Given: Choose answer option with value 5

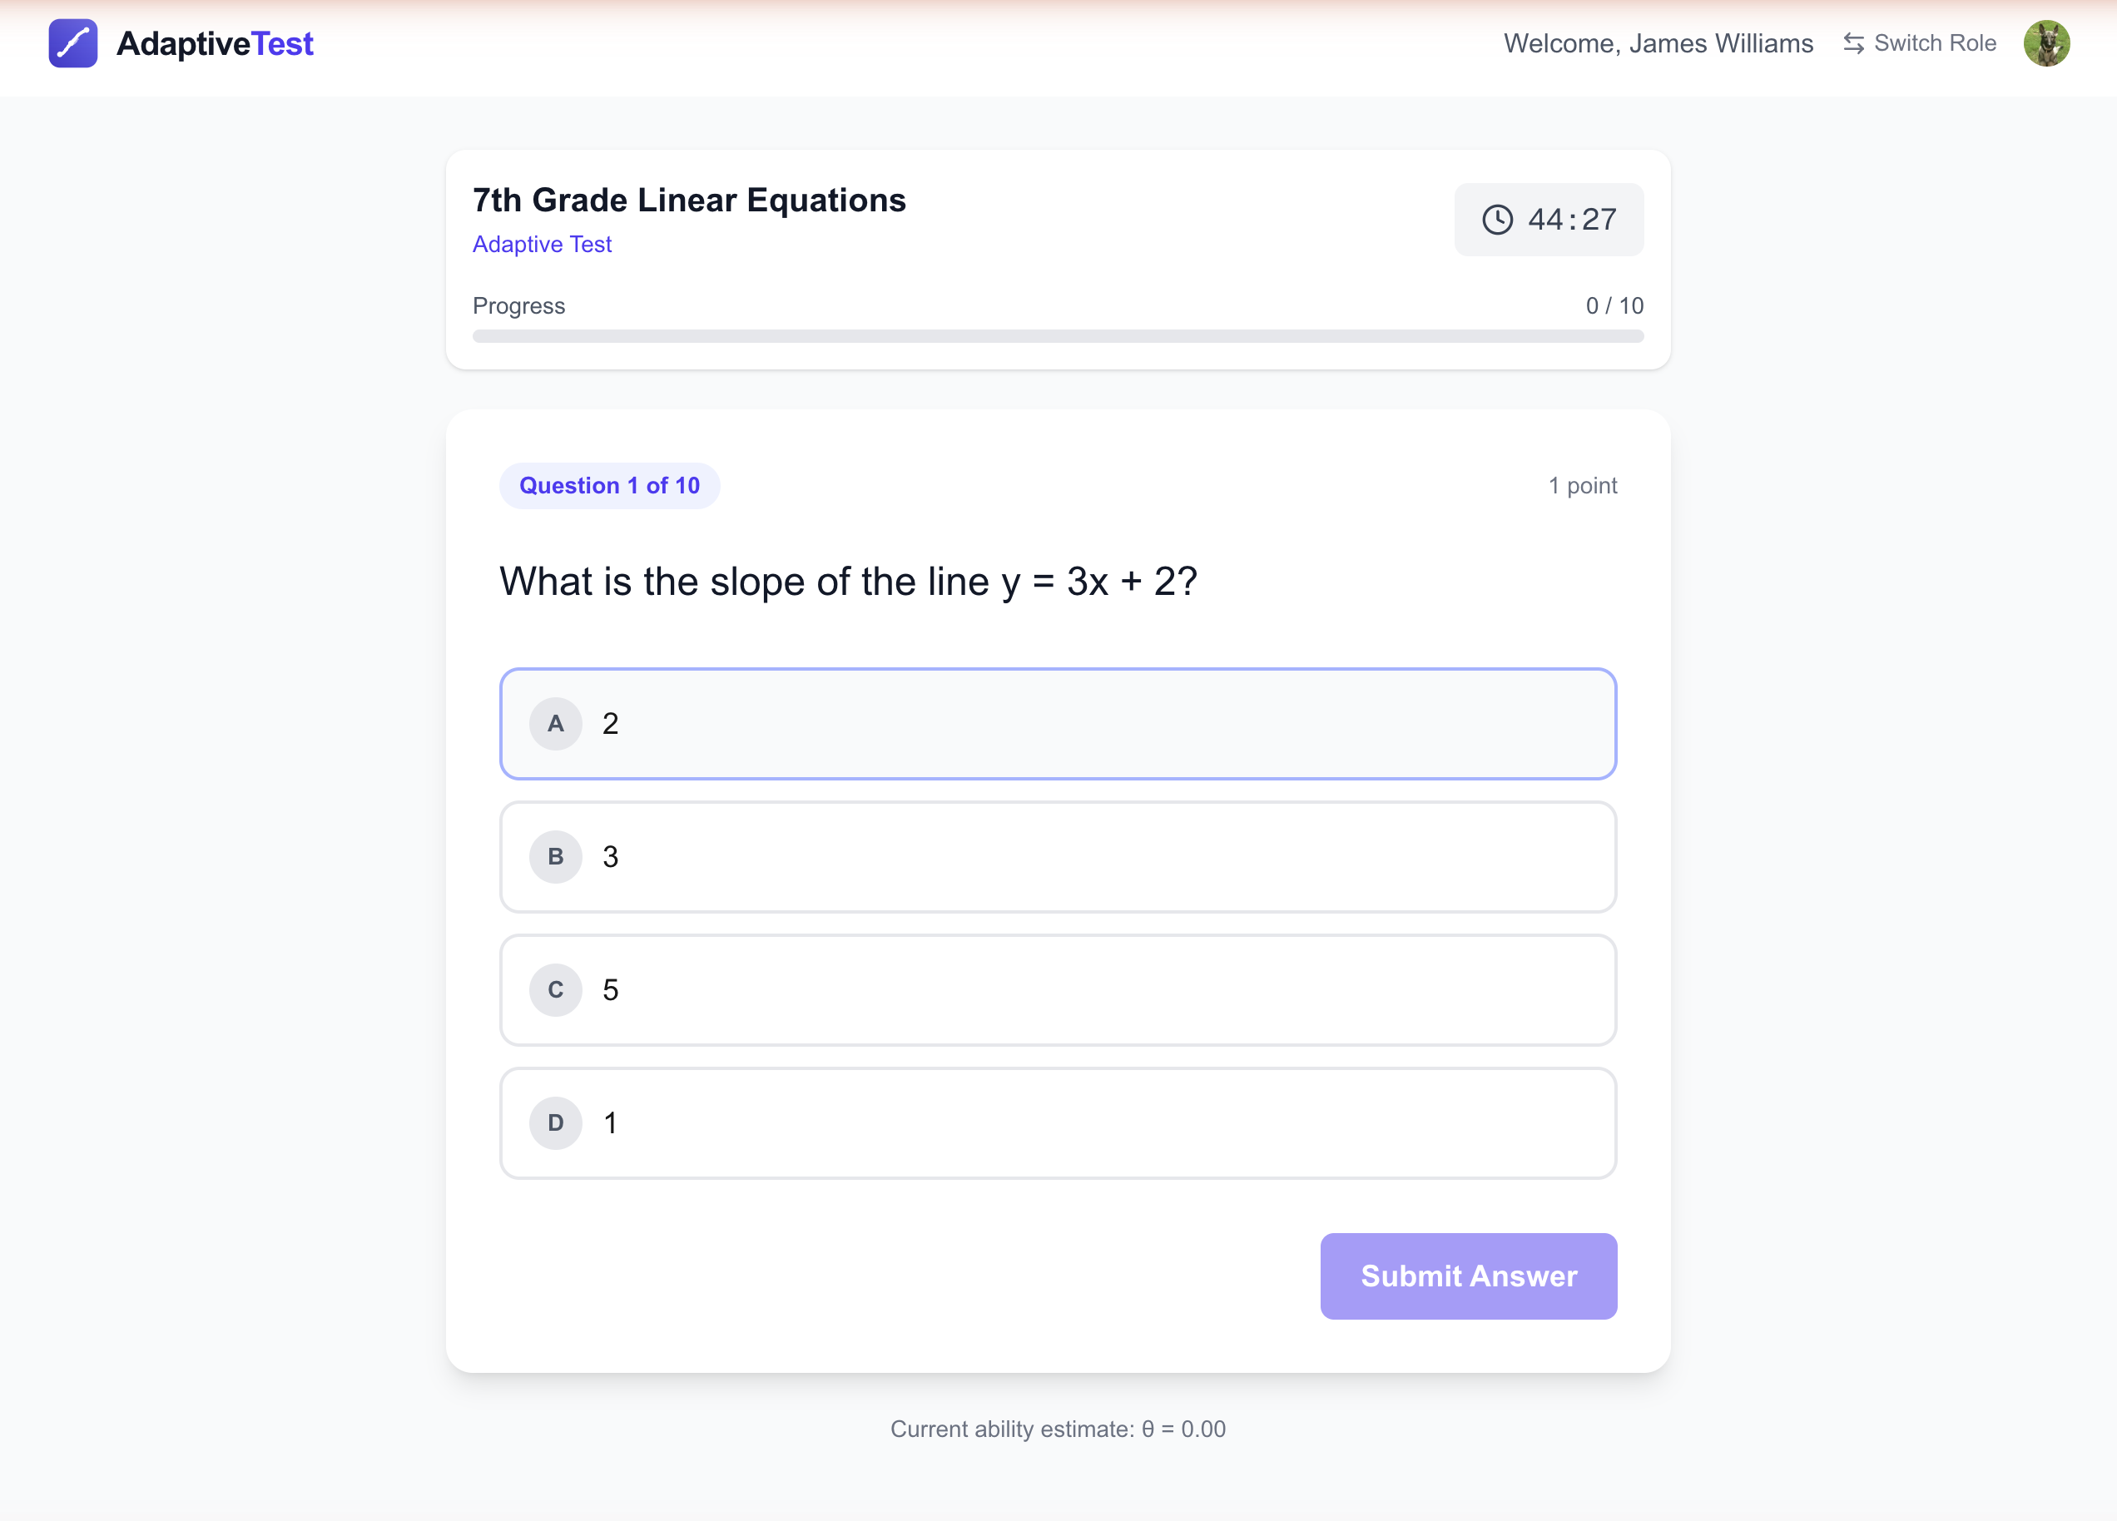Looking at the screenshot, I should 1058,990.
